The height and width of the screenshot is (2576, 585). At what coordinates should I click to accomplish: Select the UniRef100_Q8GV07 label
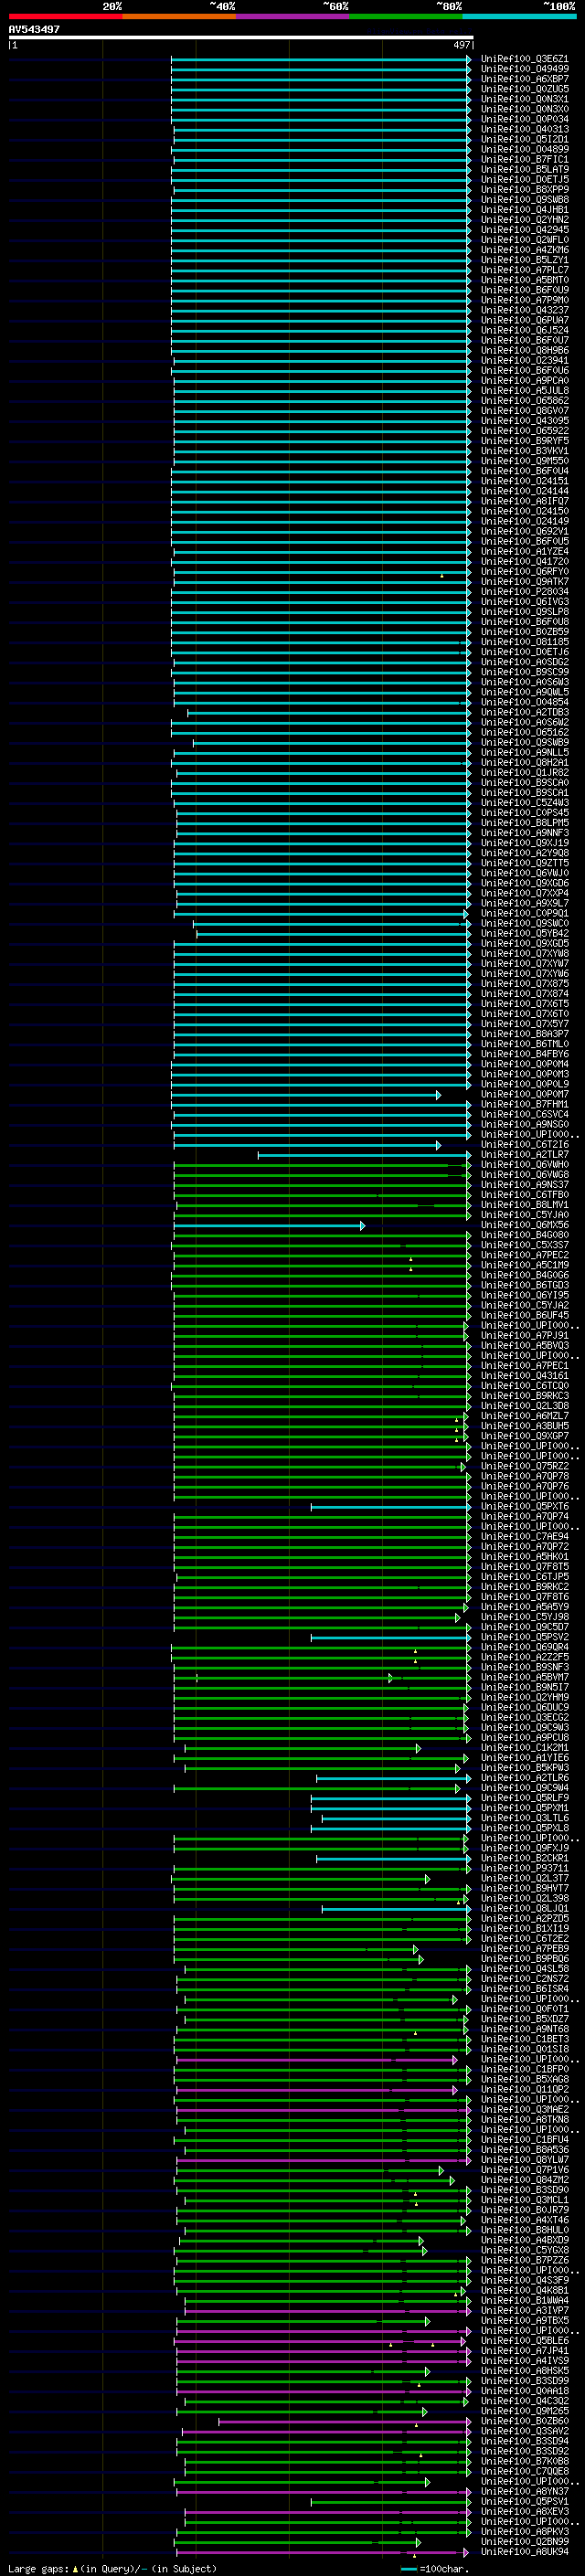click(x=524, y=411)
